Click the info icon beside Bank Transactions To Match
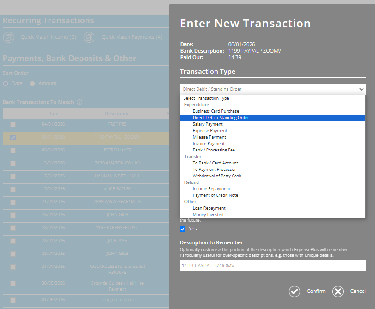This screenshot has width=375, height=309. coord(80,102)
